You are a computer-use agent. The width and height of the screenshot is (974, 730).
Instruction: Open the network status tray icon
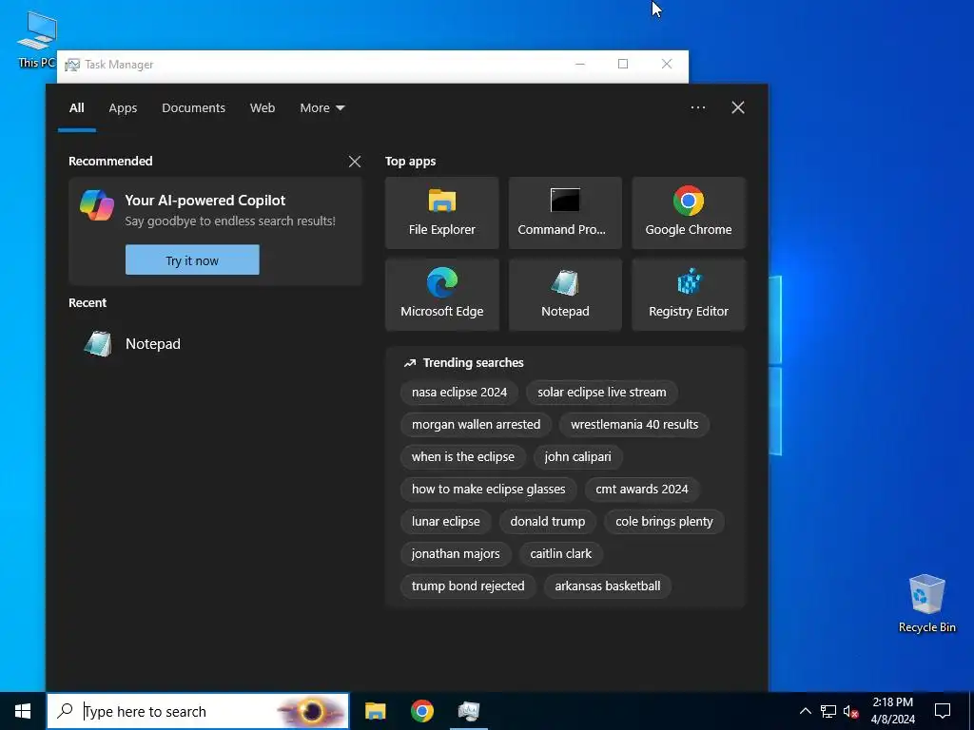point(828,711)
